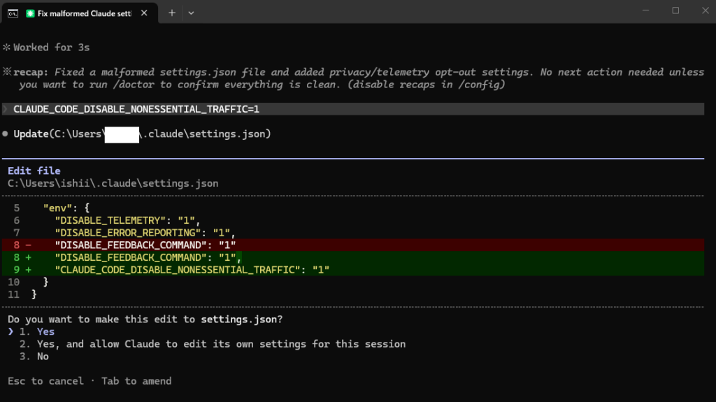Click the file path C:\Users\ishii\.claude\settings.json
The height and width of the screenshot is (402, 716).
tap(113, 183)
